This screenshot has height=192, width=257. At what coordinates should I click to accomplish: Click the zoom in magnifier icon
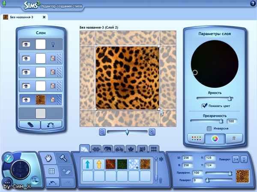[152, 132]
